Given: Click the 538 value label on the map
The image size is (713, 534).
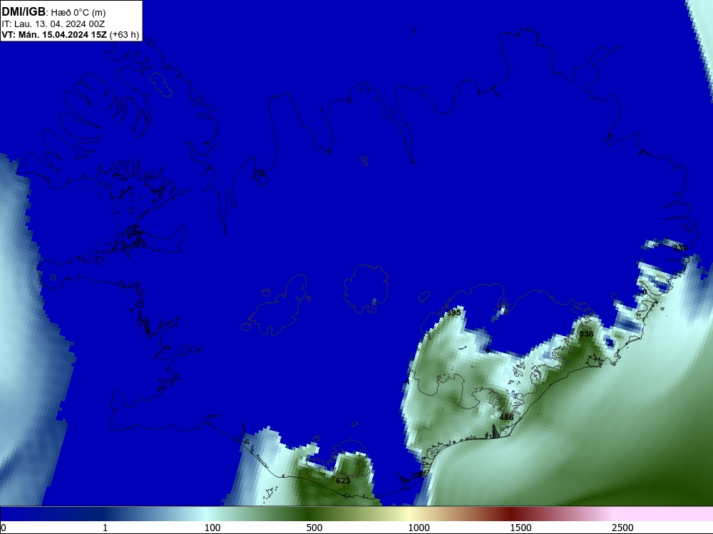Looking at the screenshot, I should pyautogui.click(x=586, y=334).
